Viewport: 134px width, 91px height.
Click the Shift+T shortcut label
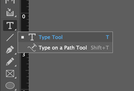click(100, 48)
